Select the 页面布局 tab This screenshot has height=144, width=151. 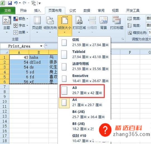55,10
